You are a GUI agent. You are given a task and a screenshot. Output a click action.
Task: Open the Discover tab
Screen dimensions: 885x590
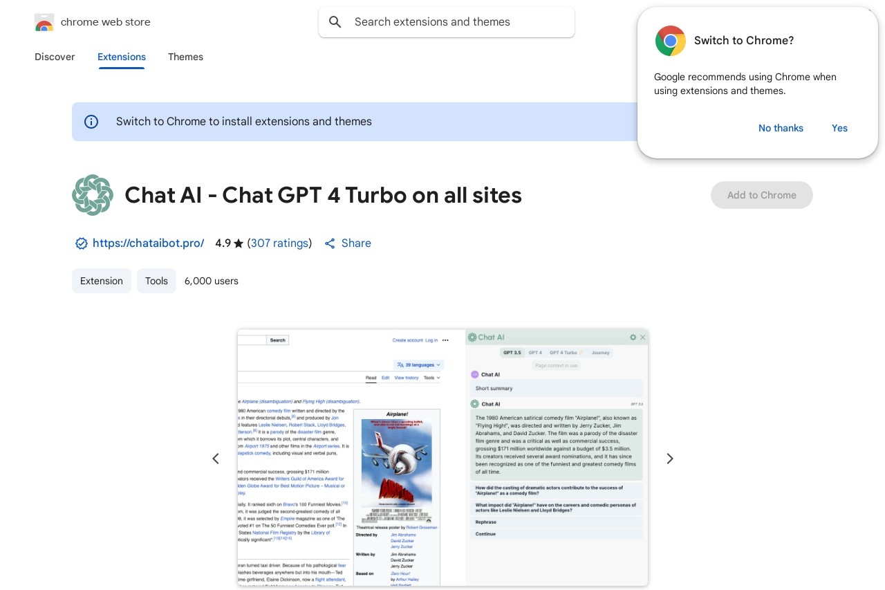tap(55, 57)
